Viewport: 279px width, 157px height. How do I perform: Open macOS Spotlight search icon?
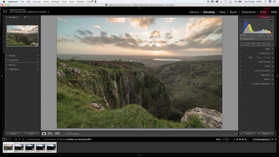pos(265,2)
